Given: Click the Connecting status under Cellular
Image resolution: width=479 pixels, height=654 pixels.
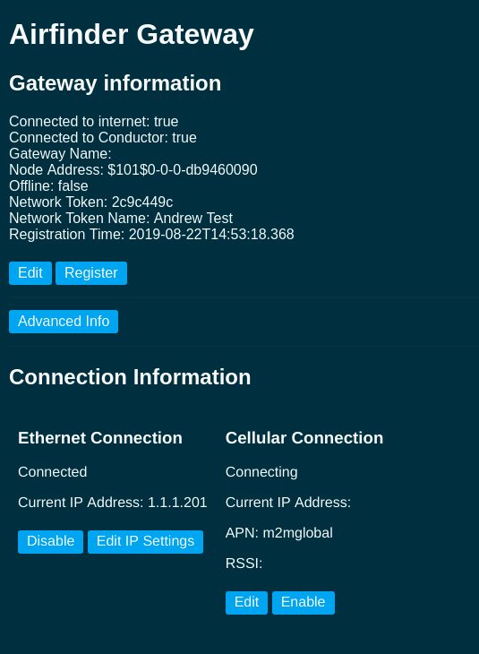Looking at the screenshot, I should click(261, 472).
